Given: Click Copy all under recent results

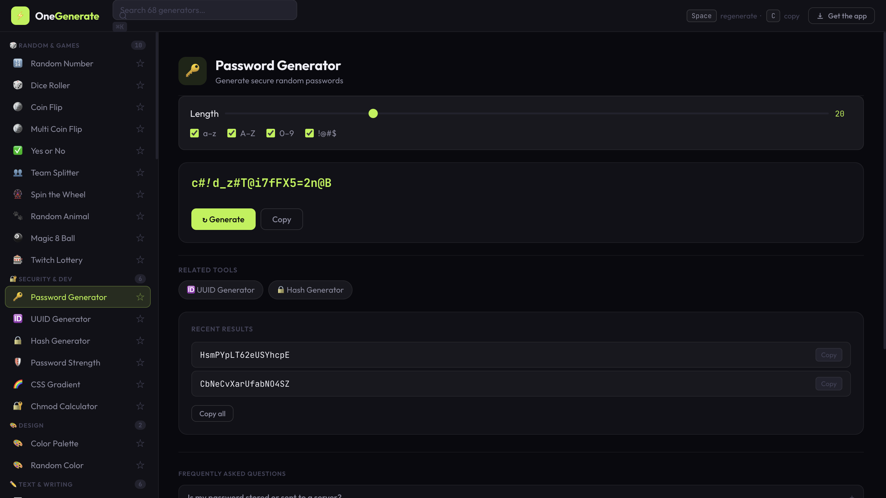Looking at the screenshot, I should pos(212,413).
